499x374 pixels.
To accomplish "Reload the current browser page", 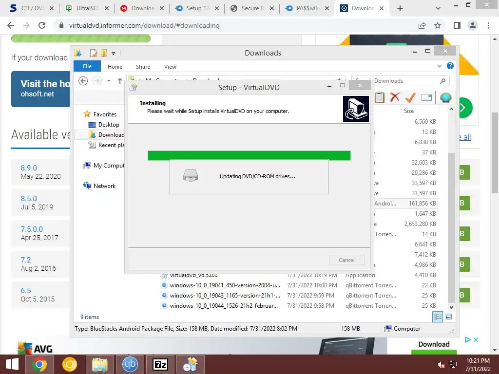I will 42,25.
